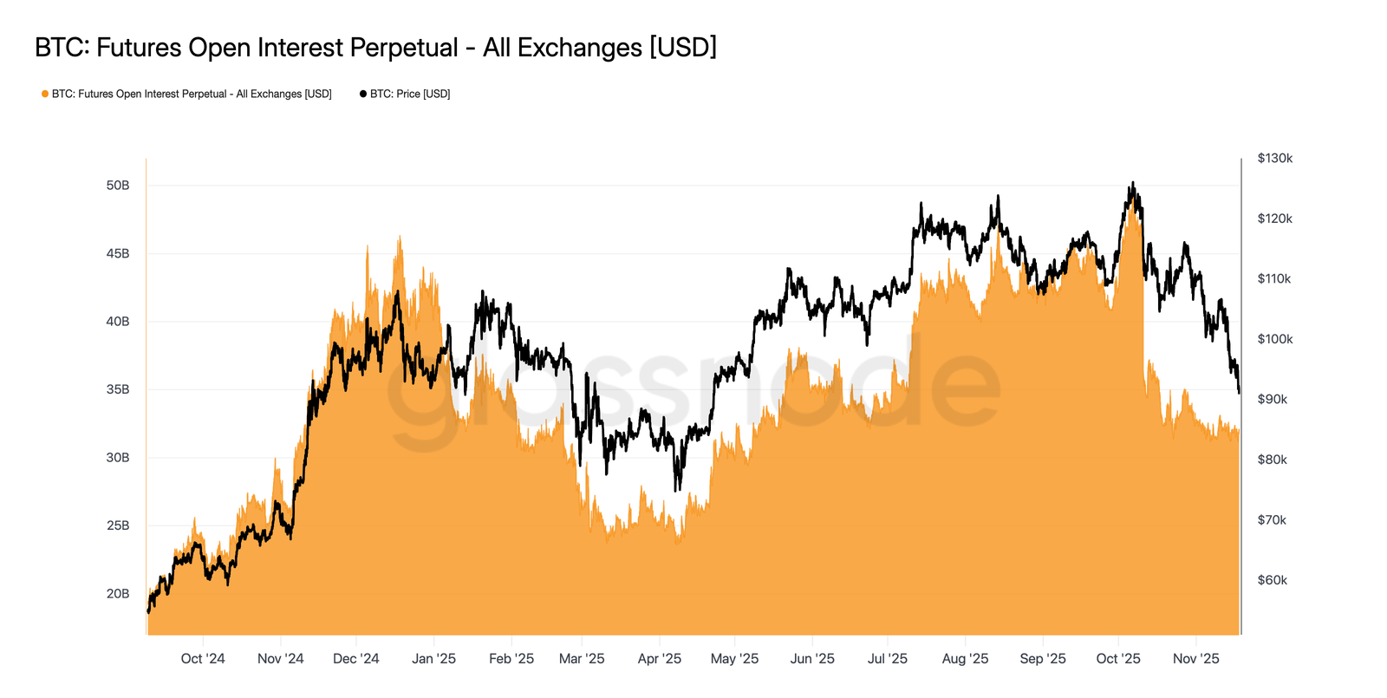Click the orange legend dot for Open Interest
The image size is (1387, 698).
45,94
